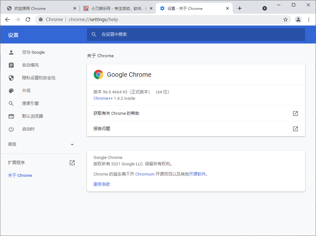
Task: Click the 在设置中搜索 search field
Action: tap(196, 34)
